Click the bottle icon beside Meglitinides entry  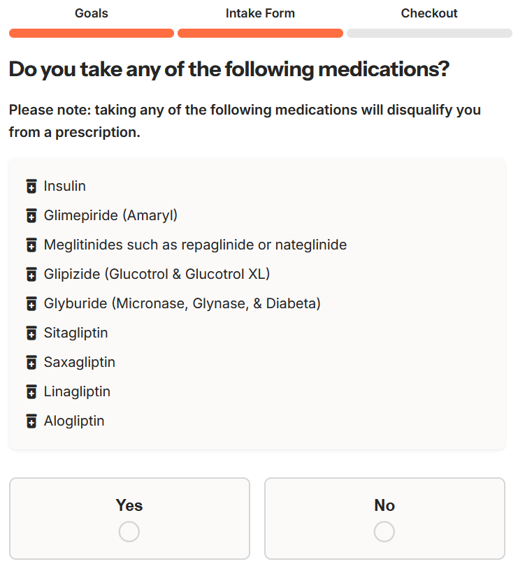click(x=31, y=245)
